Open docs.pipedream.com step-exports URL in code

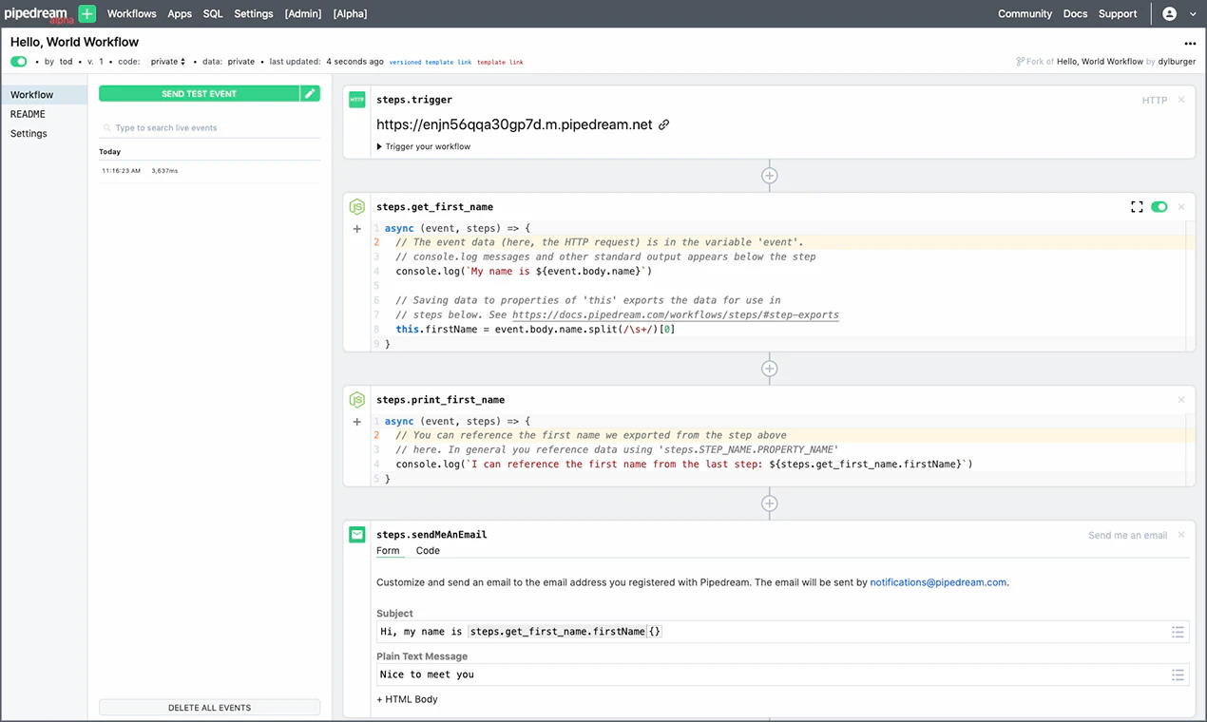click(x=676, y=314)
